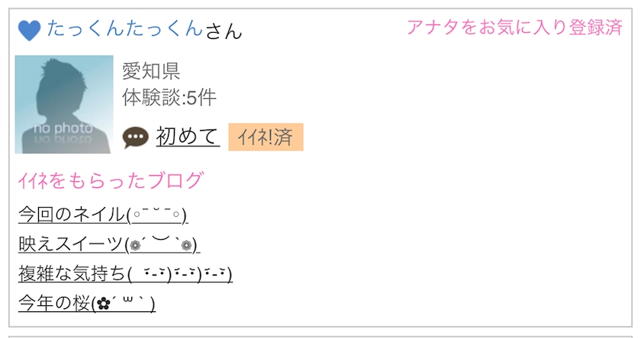Click the さん honorific after the username
Screen dimensions: 641x338
pos(224,30)
